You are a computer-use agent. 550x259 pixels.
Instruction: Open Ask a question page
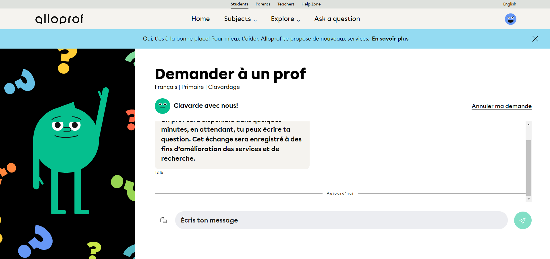click(337, 19)
